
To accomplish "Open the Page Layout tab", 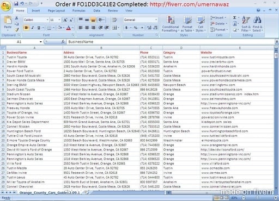I will tap(56, 11).
